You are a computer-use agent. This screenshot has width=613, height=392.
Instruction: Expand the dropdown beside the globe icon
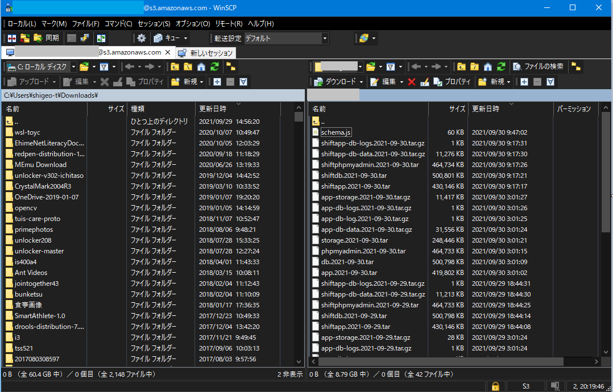pyautogui.click(x=374, y=38)
